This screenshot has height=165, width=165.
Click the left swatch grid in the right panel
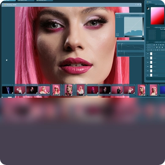coord(152,35)
